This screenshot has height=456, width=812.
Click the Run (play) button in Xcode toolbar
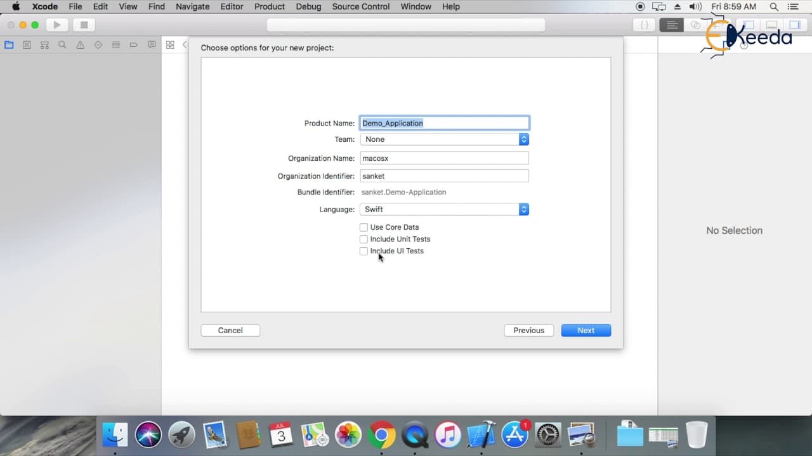click(x=57, y=25)
